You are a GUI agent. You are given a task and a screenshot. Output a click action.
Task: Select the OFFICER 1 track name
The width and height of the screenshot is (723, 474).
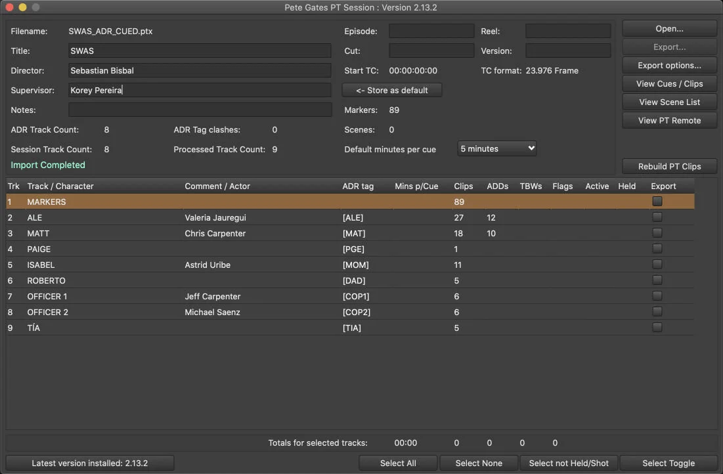click(x=47, y=297)
